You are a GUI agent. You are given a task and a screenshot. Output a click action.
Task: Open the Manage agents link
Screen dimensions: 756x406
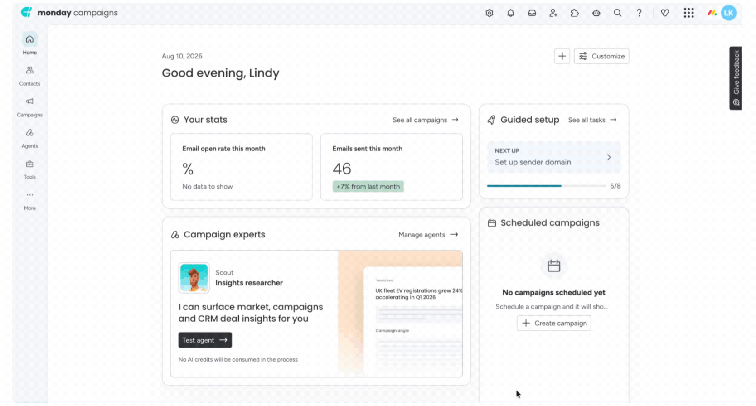[x=428, y=235]
